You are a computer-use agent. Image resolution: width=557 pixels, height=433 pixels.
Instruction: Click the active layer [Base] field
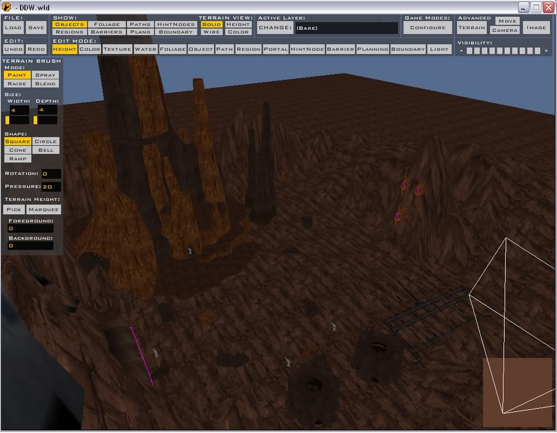(346, 28)
